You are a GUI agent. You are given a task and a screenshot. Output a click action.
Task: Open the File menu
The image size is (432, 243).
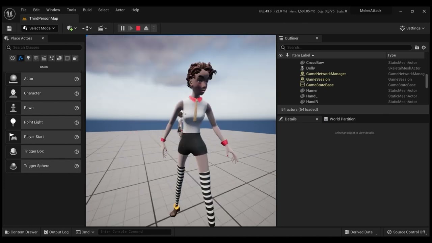(24, 10)
